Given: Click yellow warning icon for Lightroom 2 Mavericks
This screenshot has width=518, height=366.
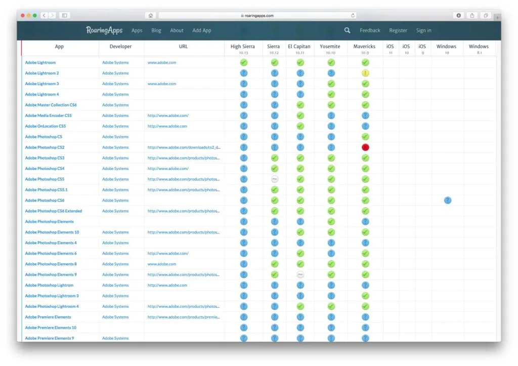Looking at the screenshot, I should click(365, 73).
